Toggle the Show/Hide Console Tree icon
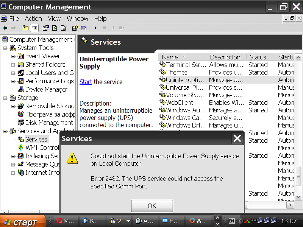Viewport: 303px width, 227px height. (x=34, y=28)
